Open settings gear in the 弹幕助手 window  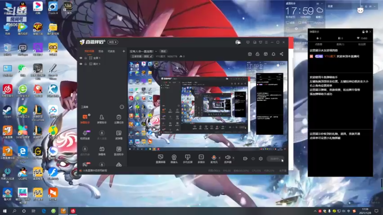367,32
